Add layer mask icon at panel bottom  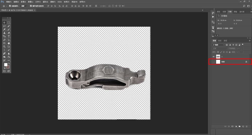tap(232, 127)
